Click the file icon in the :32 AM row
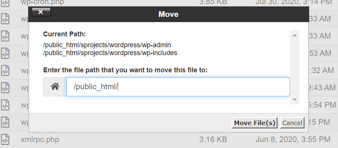Image resolution: width=338 pixels, height=148 pixels. pyautogui.click(x=5, y=70)
